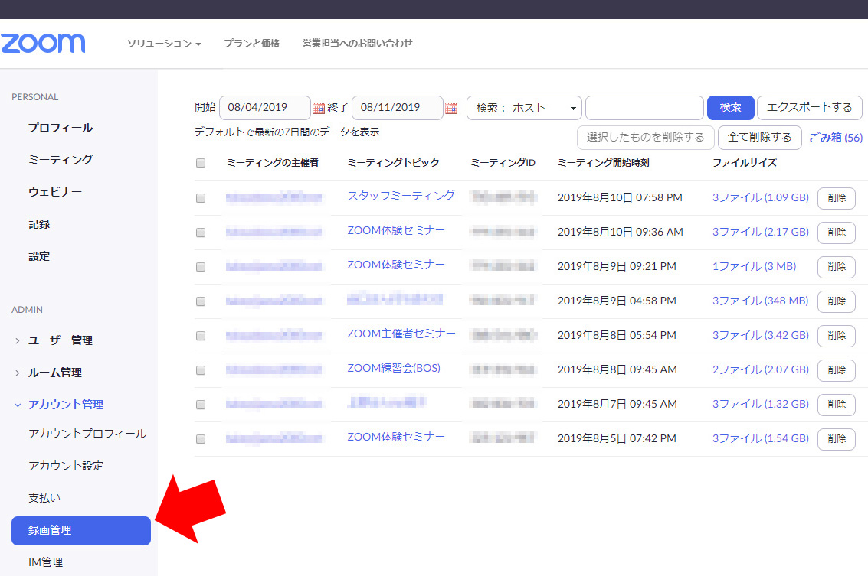Tick the select-all checkbox in table header
Viewport: 868px width, 576px height.
tap(201, 163)
